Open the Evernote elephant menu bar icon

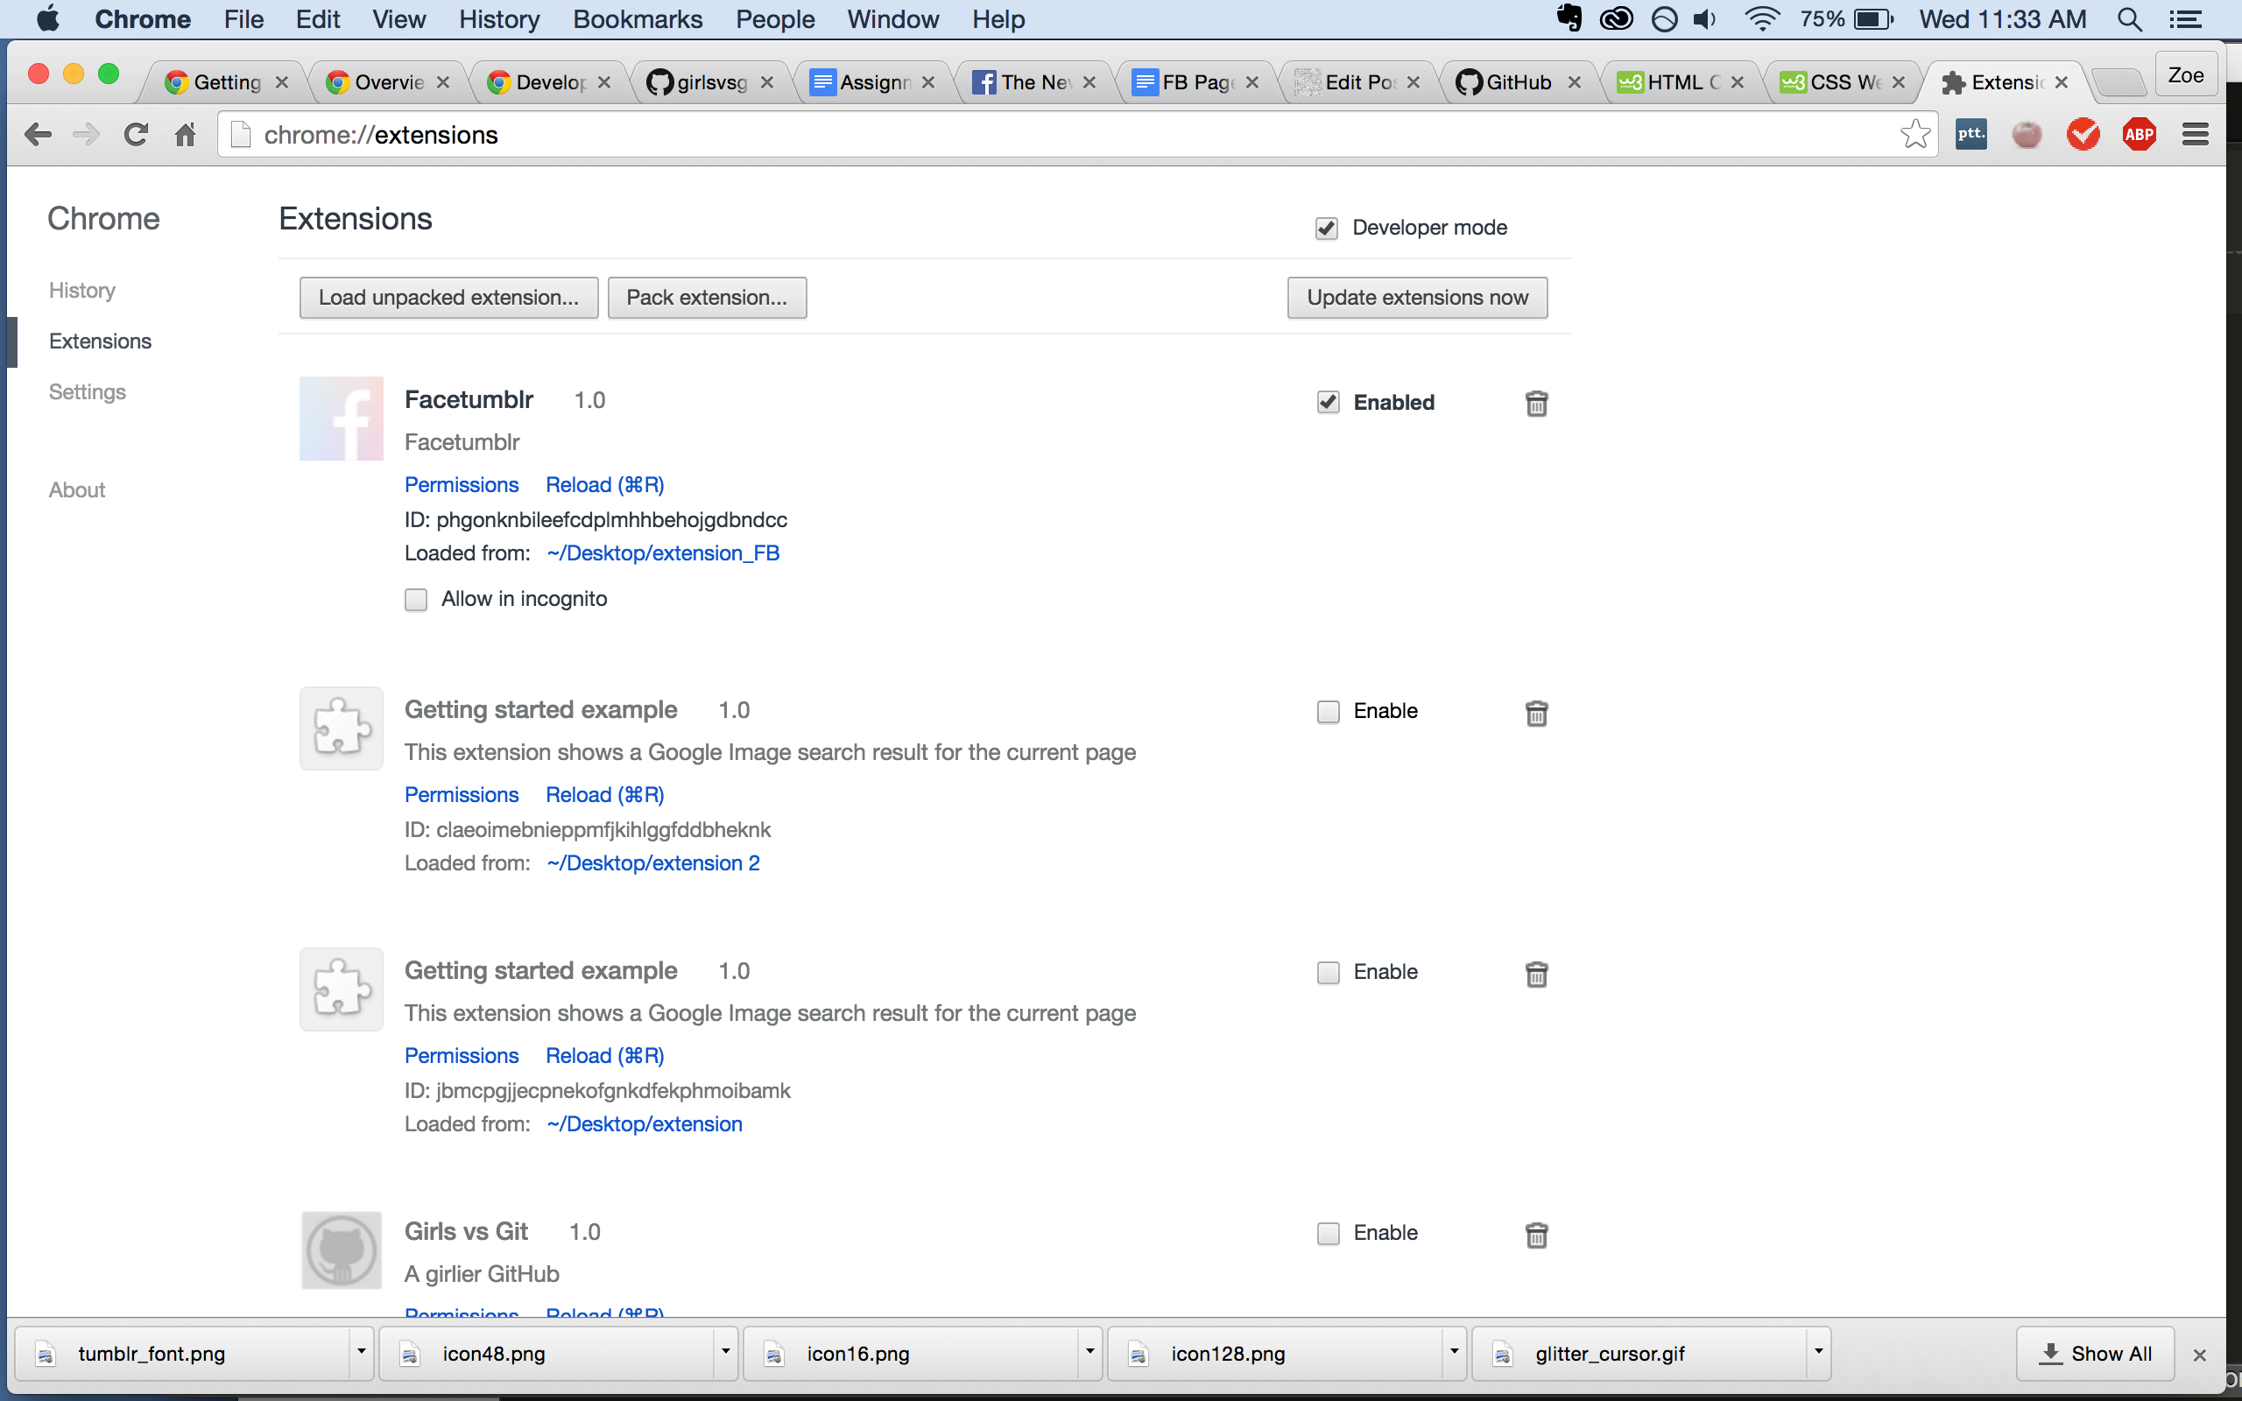[x=1569, y=18]
